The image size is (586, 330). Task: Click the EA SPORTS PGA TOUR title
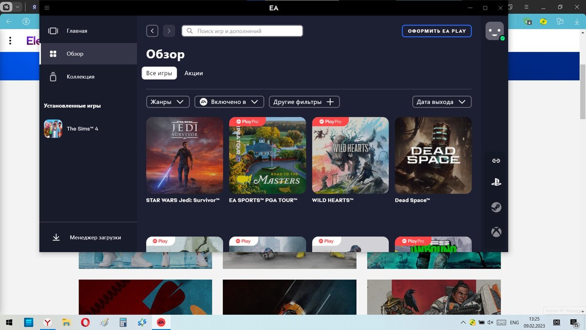point(263,200)
